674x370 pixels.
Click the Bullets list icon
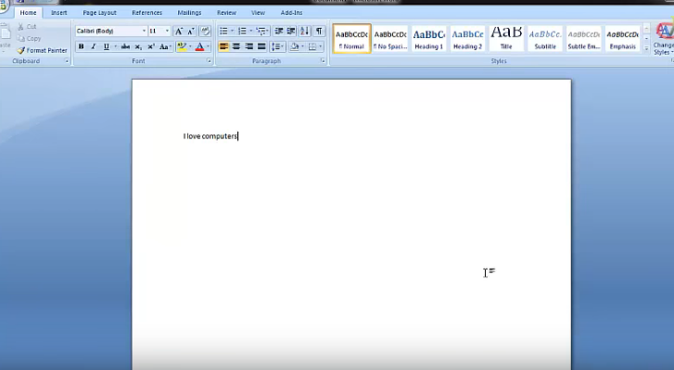[223, 31]
